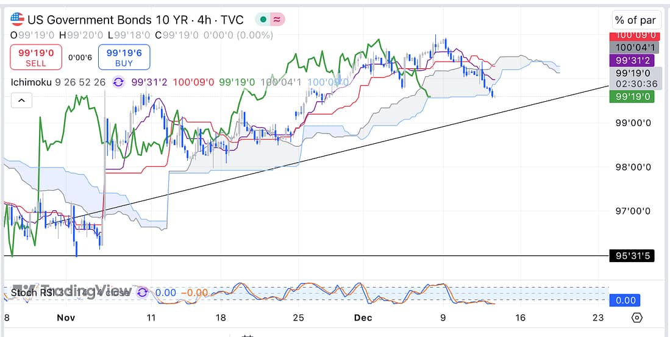Open the '% of par' price scale menu
The image size is (670, 337).
[x=635, y=20]
